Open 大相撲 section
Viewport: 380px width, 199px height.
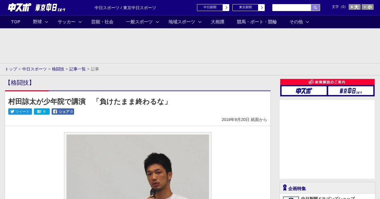218,22
